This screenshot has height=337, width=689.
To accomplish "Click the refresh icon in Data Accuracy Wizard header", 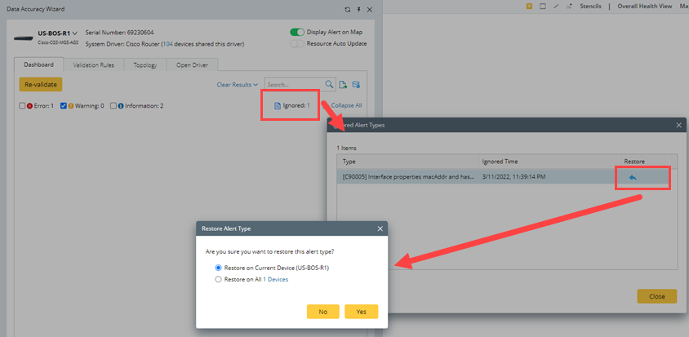I will click(x=347, y=9).
